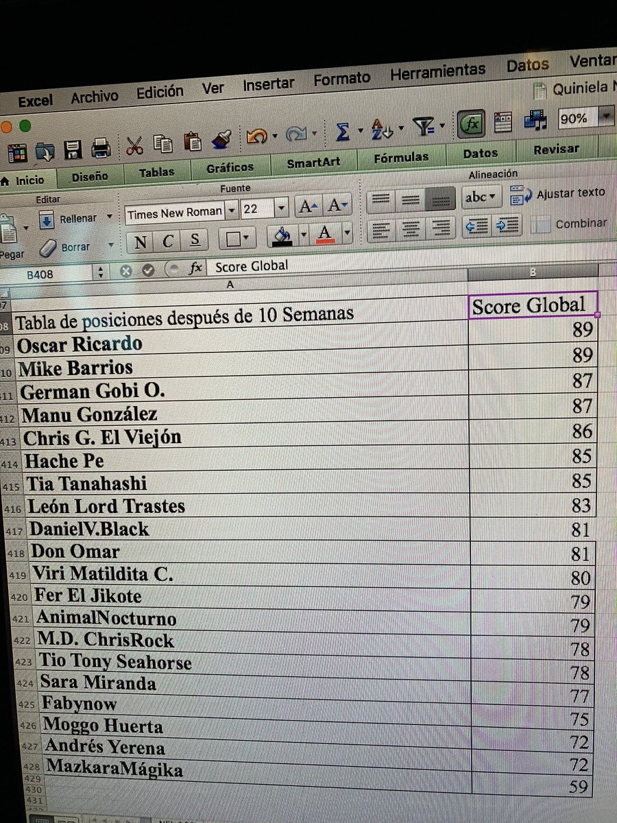The height and width of the screenshot is (823, 617).
Task: Click the Decrease font size A icon
Action: pyautogui.click(x=337, y=204)
